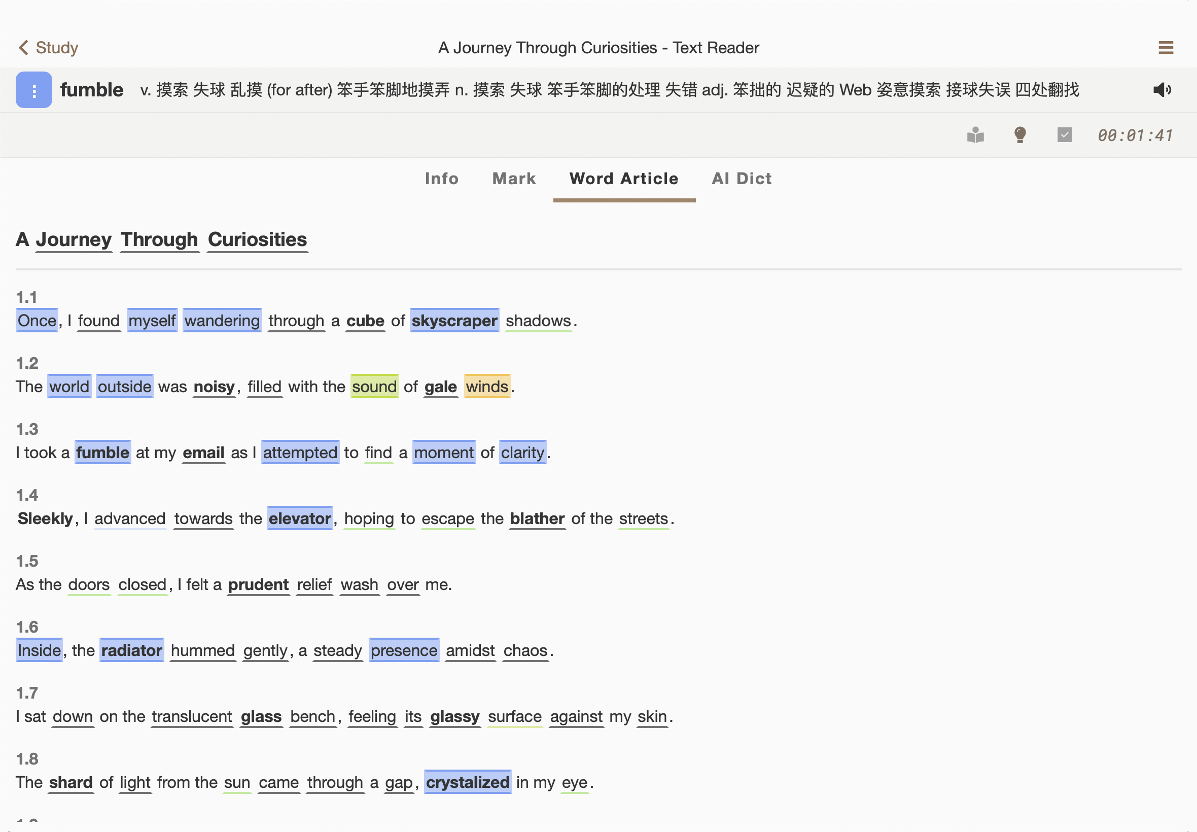This screenshot has width=1197, height=832.
Task: Click the highlighted word attempted
Action: pos(300,453)
